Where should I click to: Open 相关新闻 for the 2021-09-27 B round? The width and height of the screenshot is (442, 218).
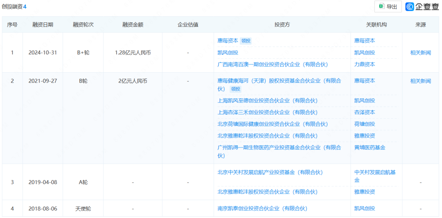pos(420,81)
